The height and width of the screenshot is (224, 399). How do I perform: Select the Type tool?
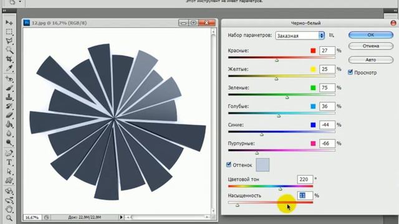(9, 162)
